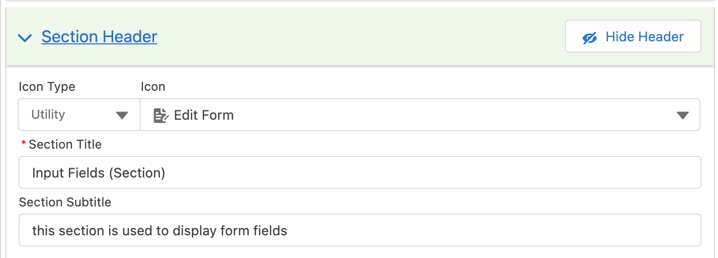Focus the Section Title input field
The height and width of the screenshot is (258, 718).
[x=360, y=172]
